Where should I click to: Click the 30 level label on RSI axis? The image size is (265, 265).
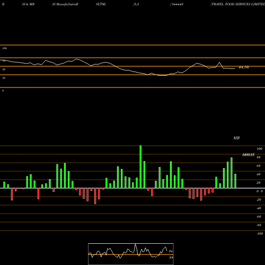[4, 78]
